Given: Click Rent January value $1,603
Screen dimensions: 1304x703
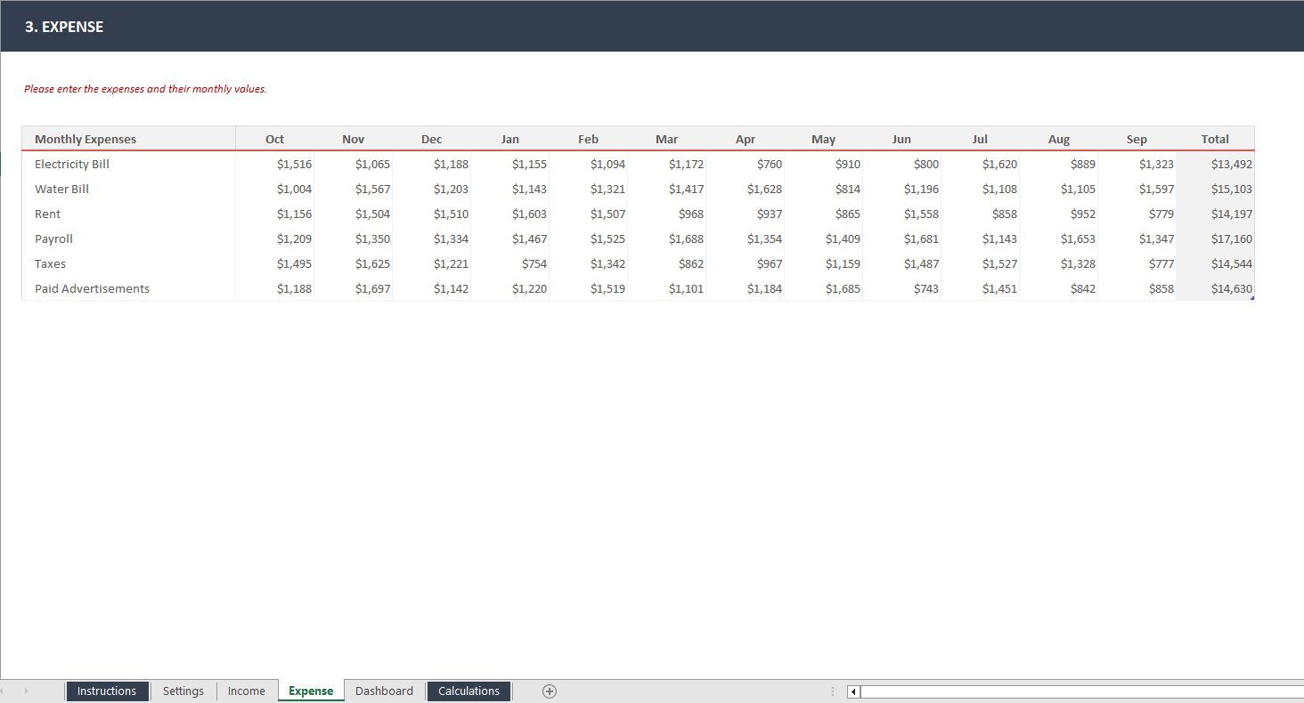Looking at the screenshot, I should click(x=510, y=214).
